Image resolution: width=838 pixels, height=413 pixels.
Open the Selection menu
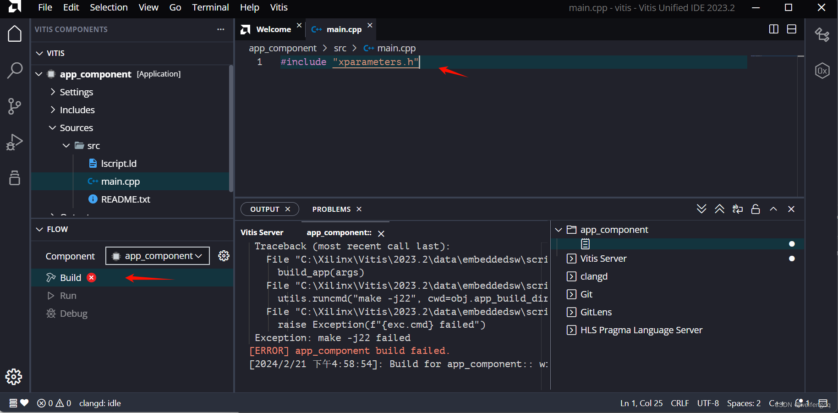(109, 7)
